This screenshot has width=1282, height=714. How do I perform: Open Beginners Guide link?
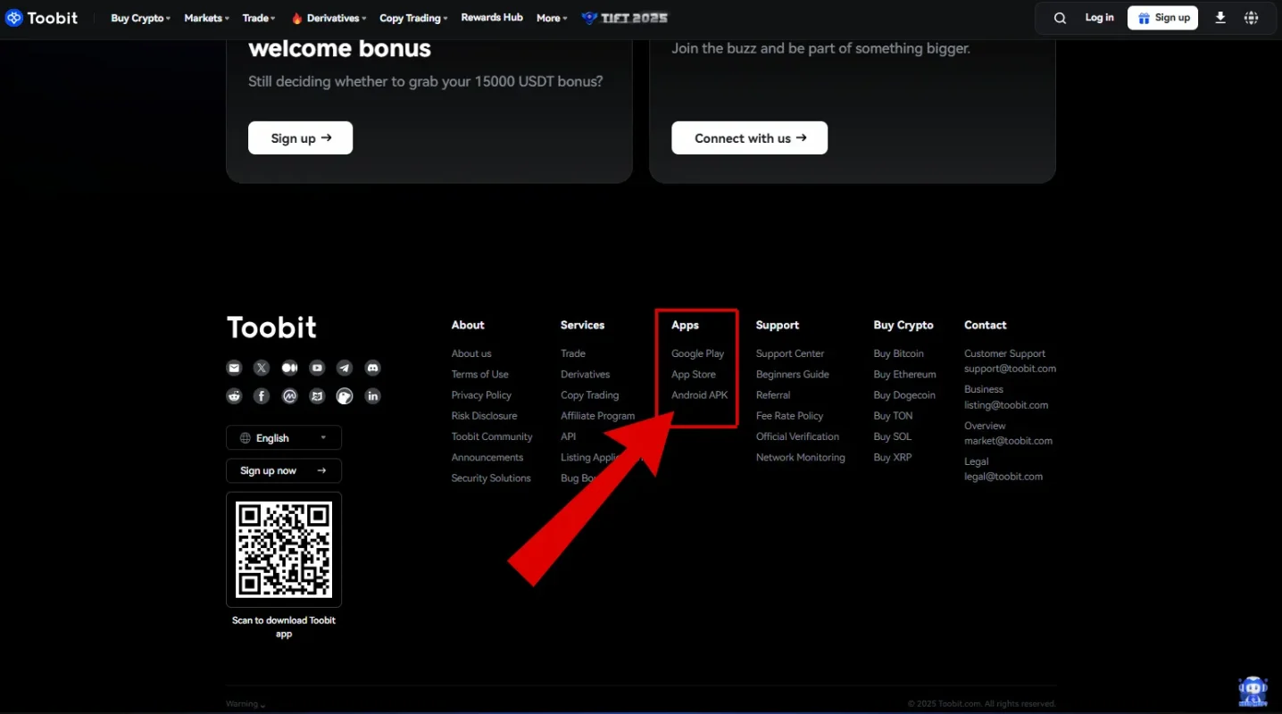793,374
